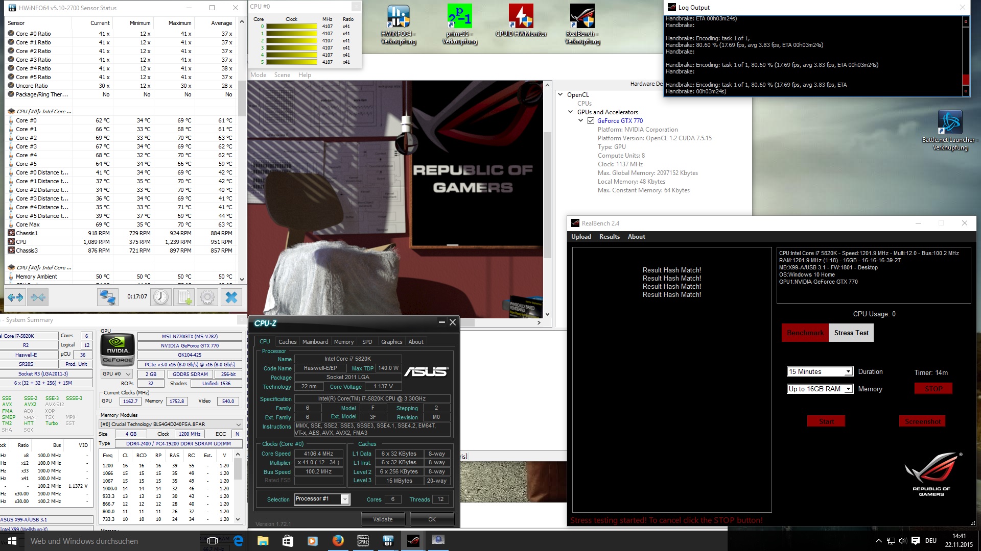The width and height of the screenshot is (981, 551).
Task: Click the blue X close sensors icon
Action: coord(231,297)
